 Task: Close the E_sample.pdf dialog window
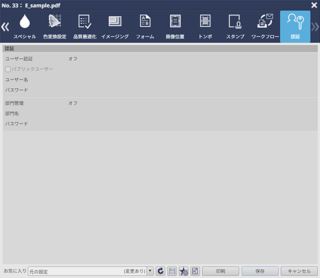point(314,5)
